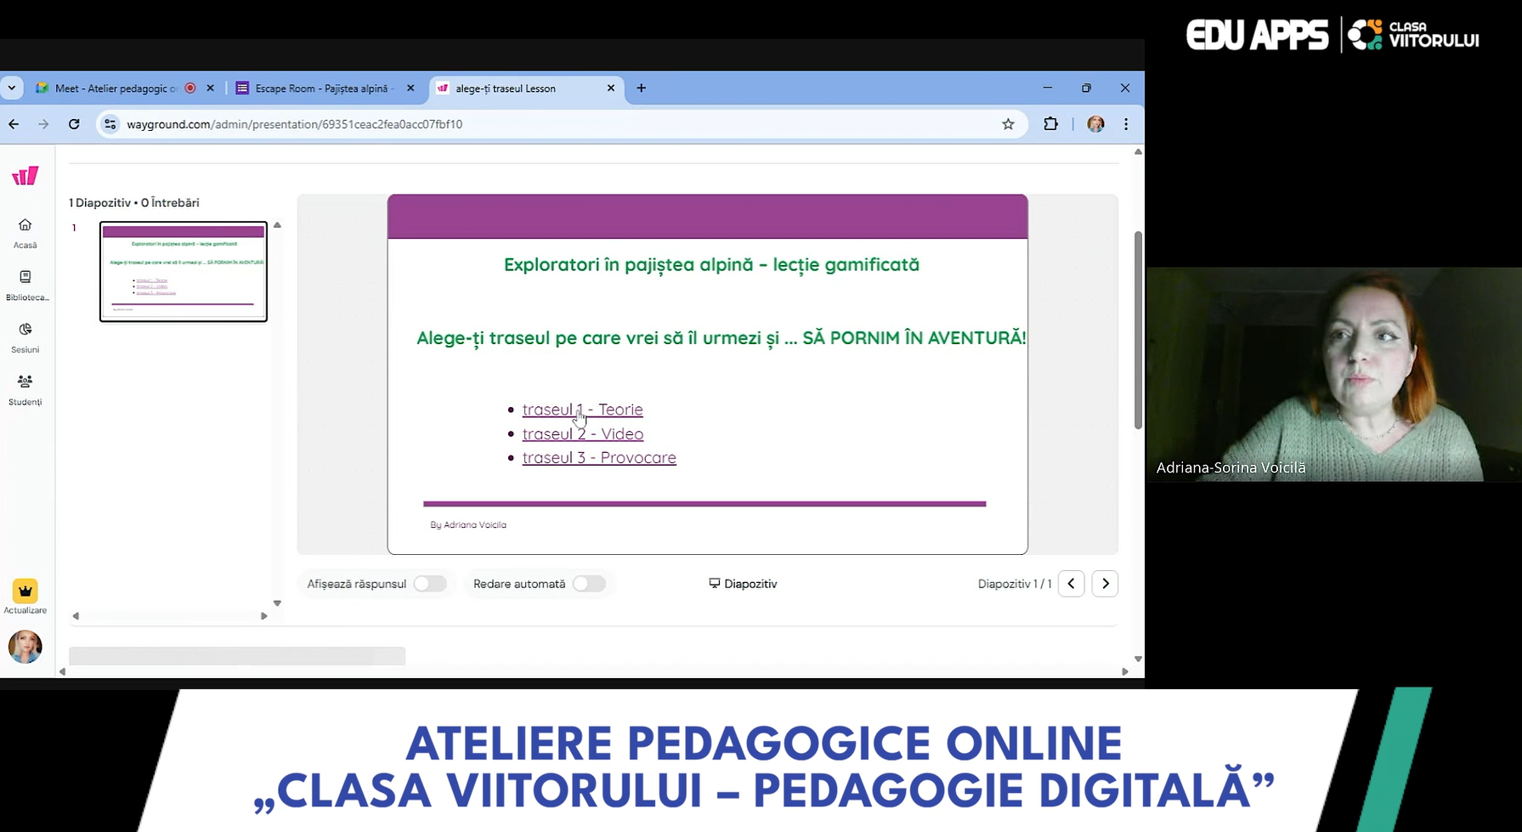Click the slide list right scroll arrow
Screen dimensions: 1522x832
[263, 616]
